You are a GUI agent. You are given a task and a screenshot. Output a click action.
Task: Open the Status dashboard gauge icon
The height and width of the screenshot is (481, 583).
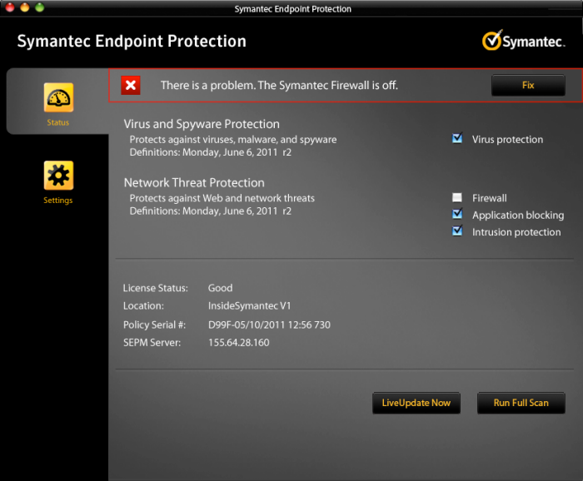tap(58, 97)
